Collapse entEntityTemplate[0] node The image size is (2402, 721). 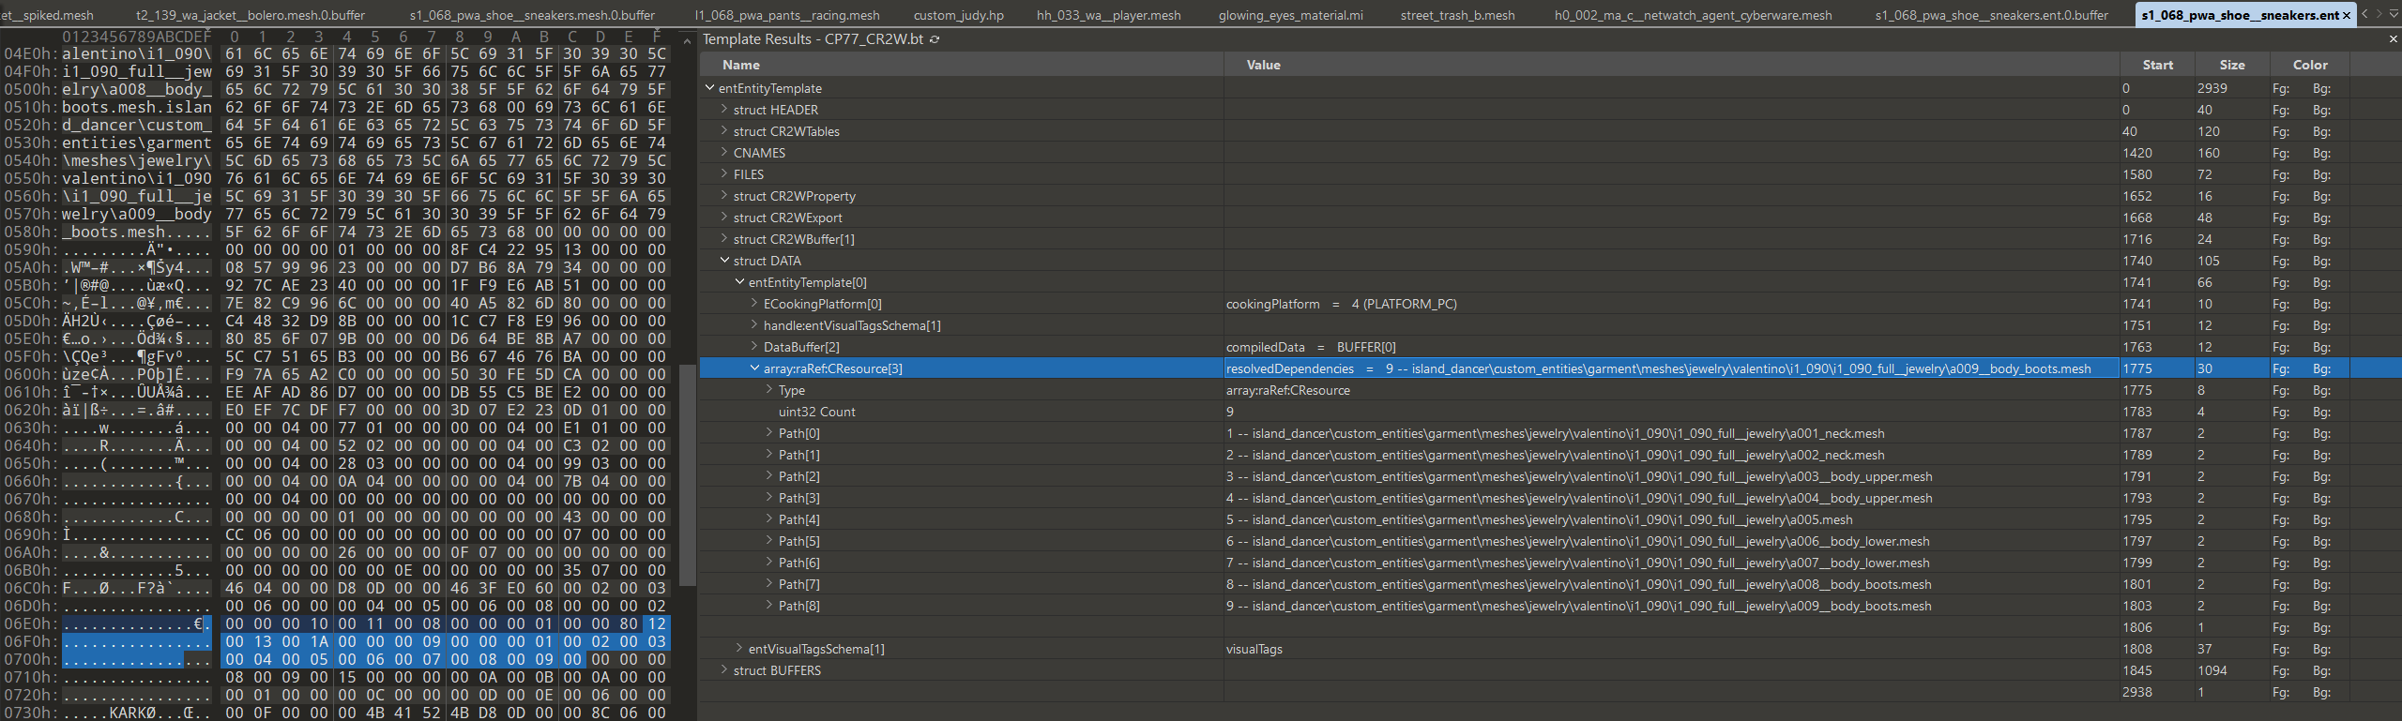click(739, 281)
